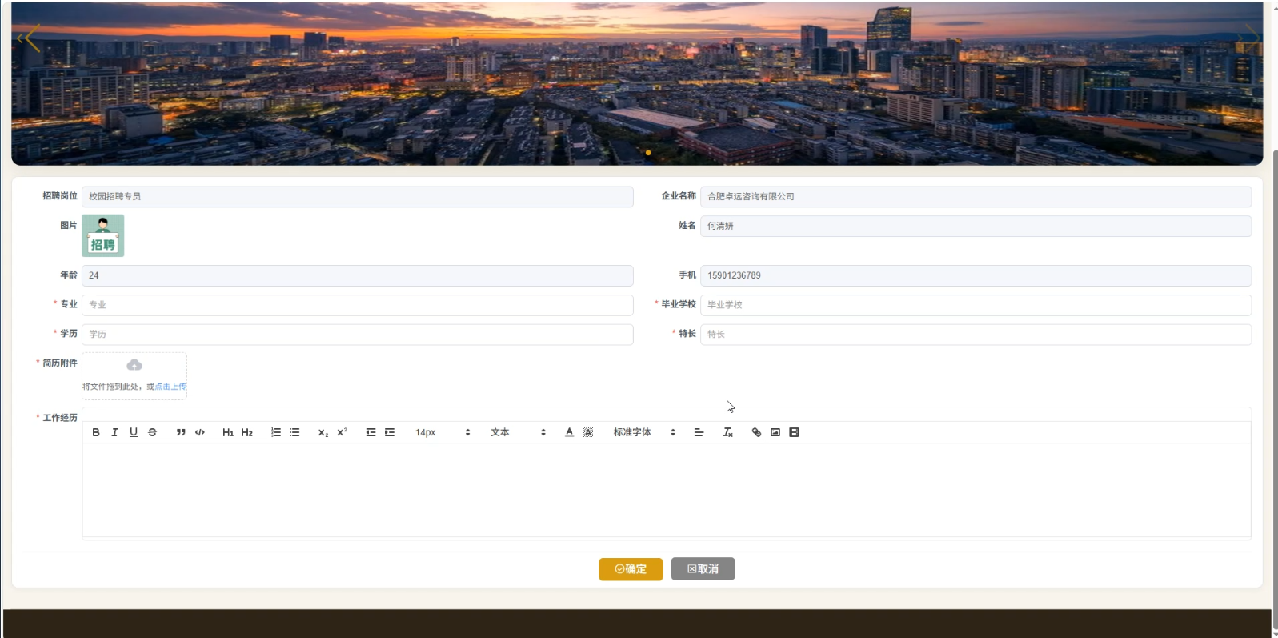Viewport: 1278px width, 638px height.
Task: Focus the 毕业学校 input field
Action: (976, 305)
